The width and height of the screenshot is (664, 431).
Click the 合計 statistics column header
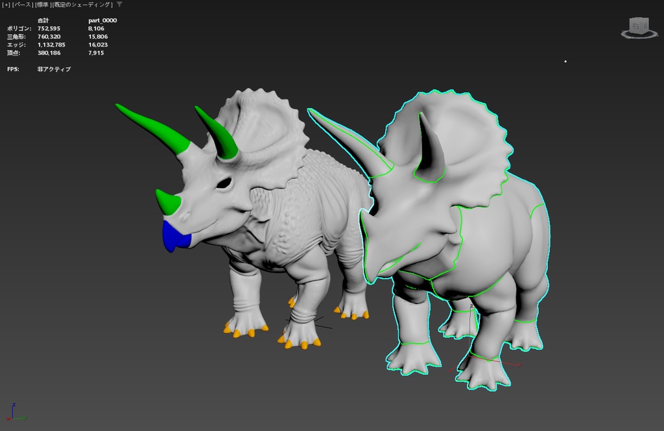click(44, 20)
